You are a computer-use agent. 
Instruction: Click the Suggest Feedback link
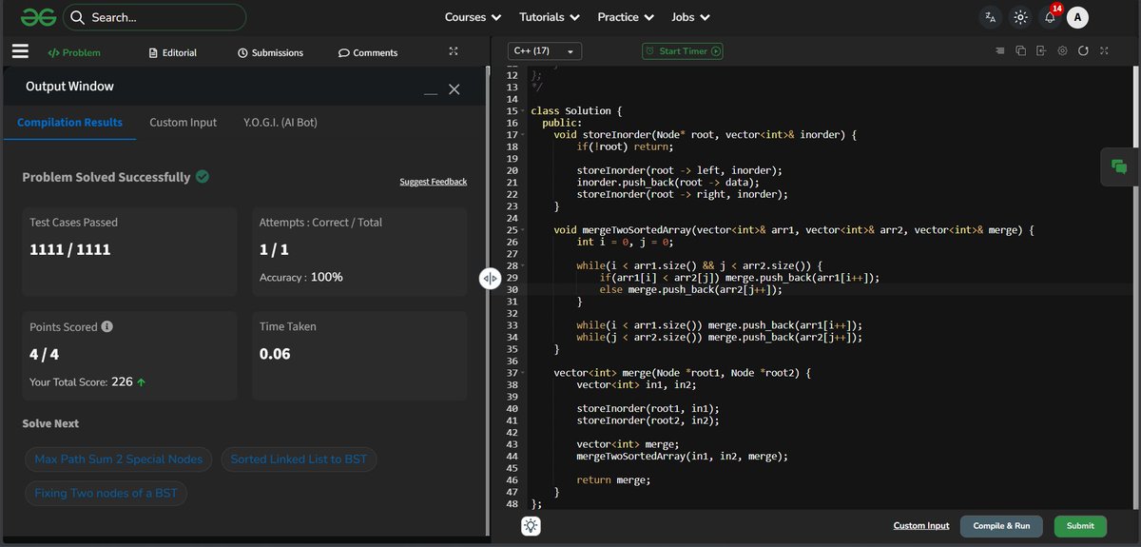coord(433,181)
